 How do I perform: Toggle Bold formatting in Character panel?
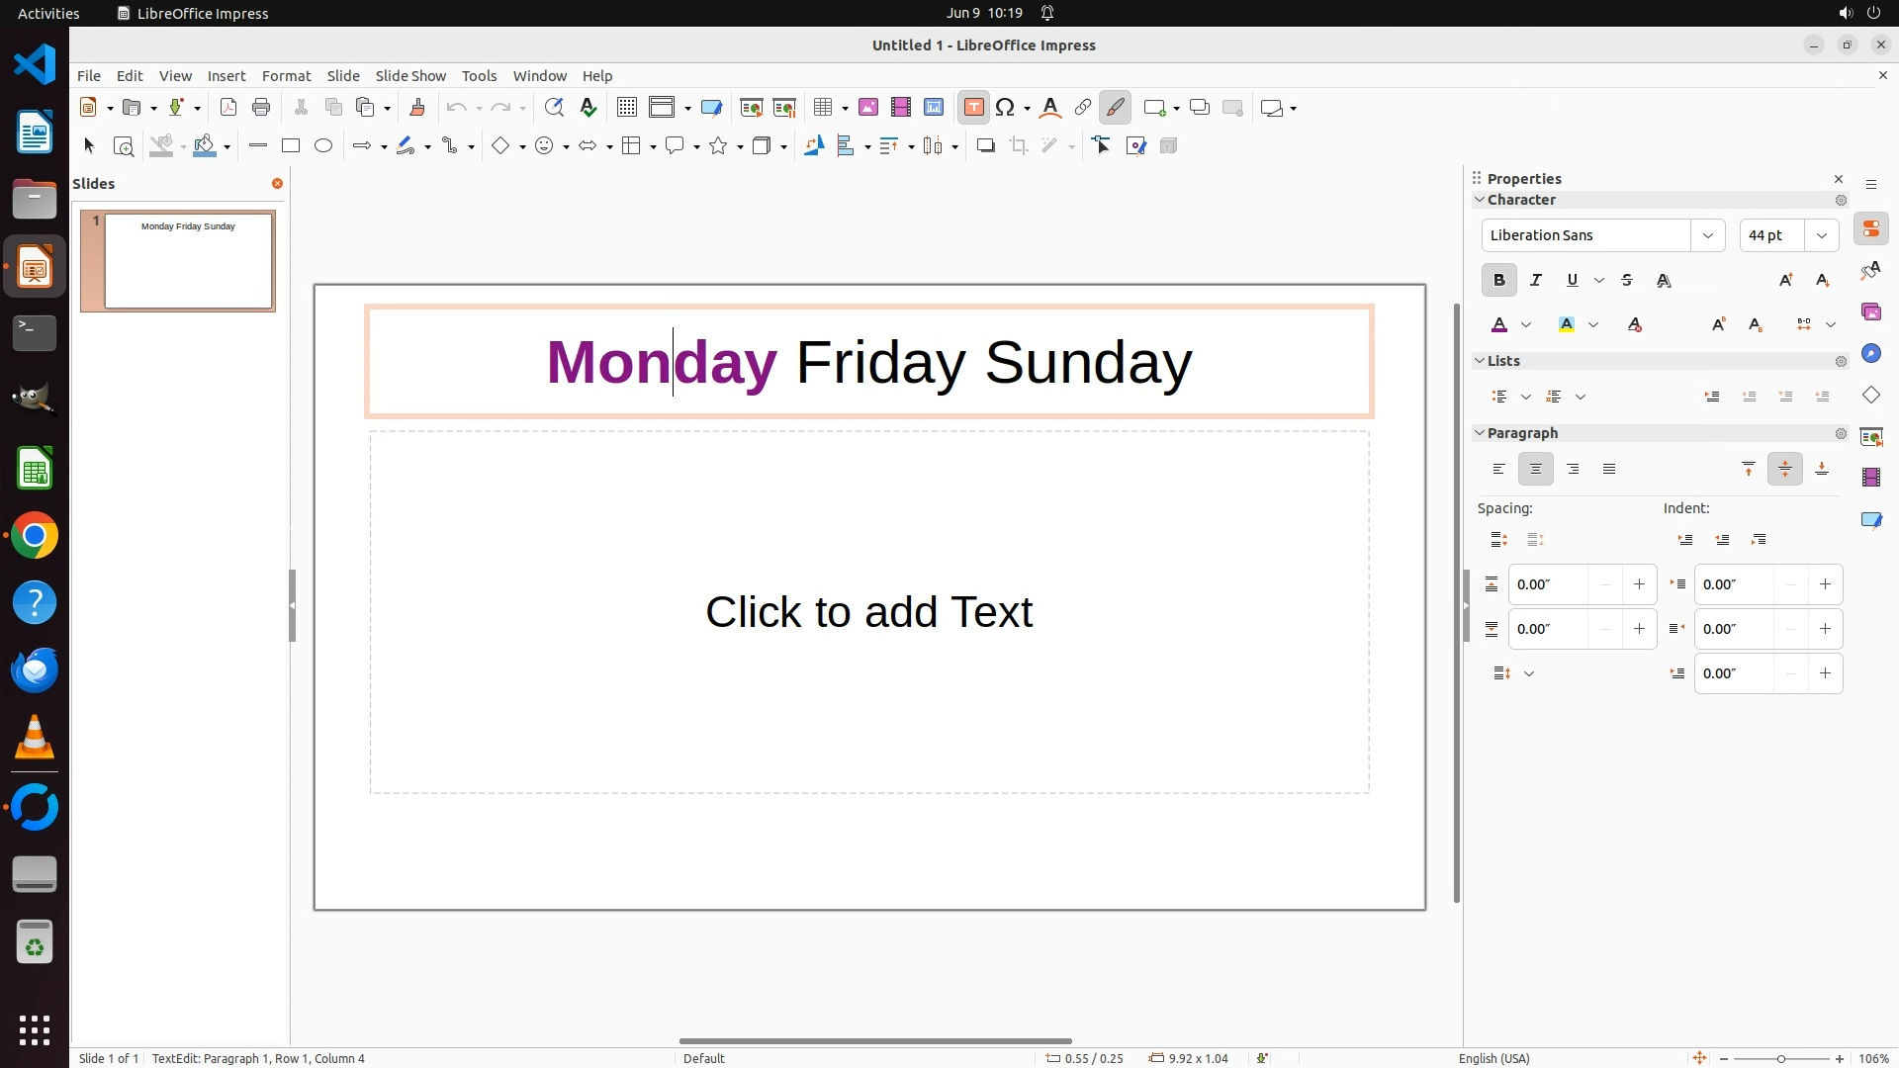(x=1498, y=281)
